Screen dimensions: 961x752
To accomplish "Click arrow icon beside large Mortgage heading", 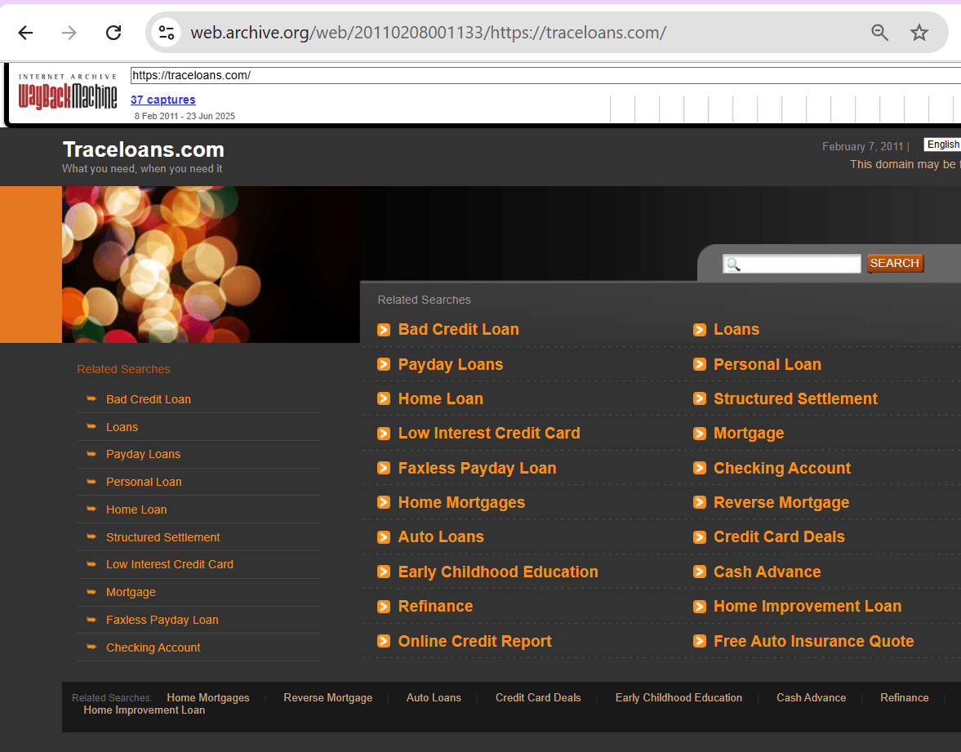I will coord(699,434).
